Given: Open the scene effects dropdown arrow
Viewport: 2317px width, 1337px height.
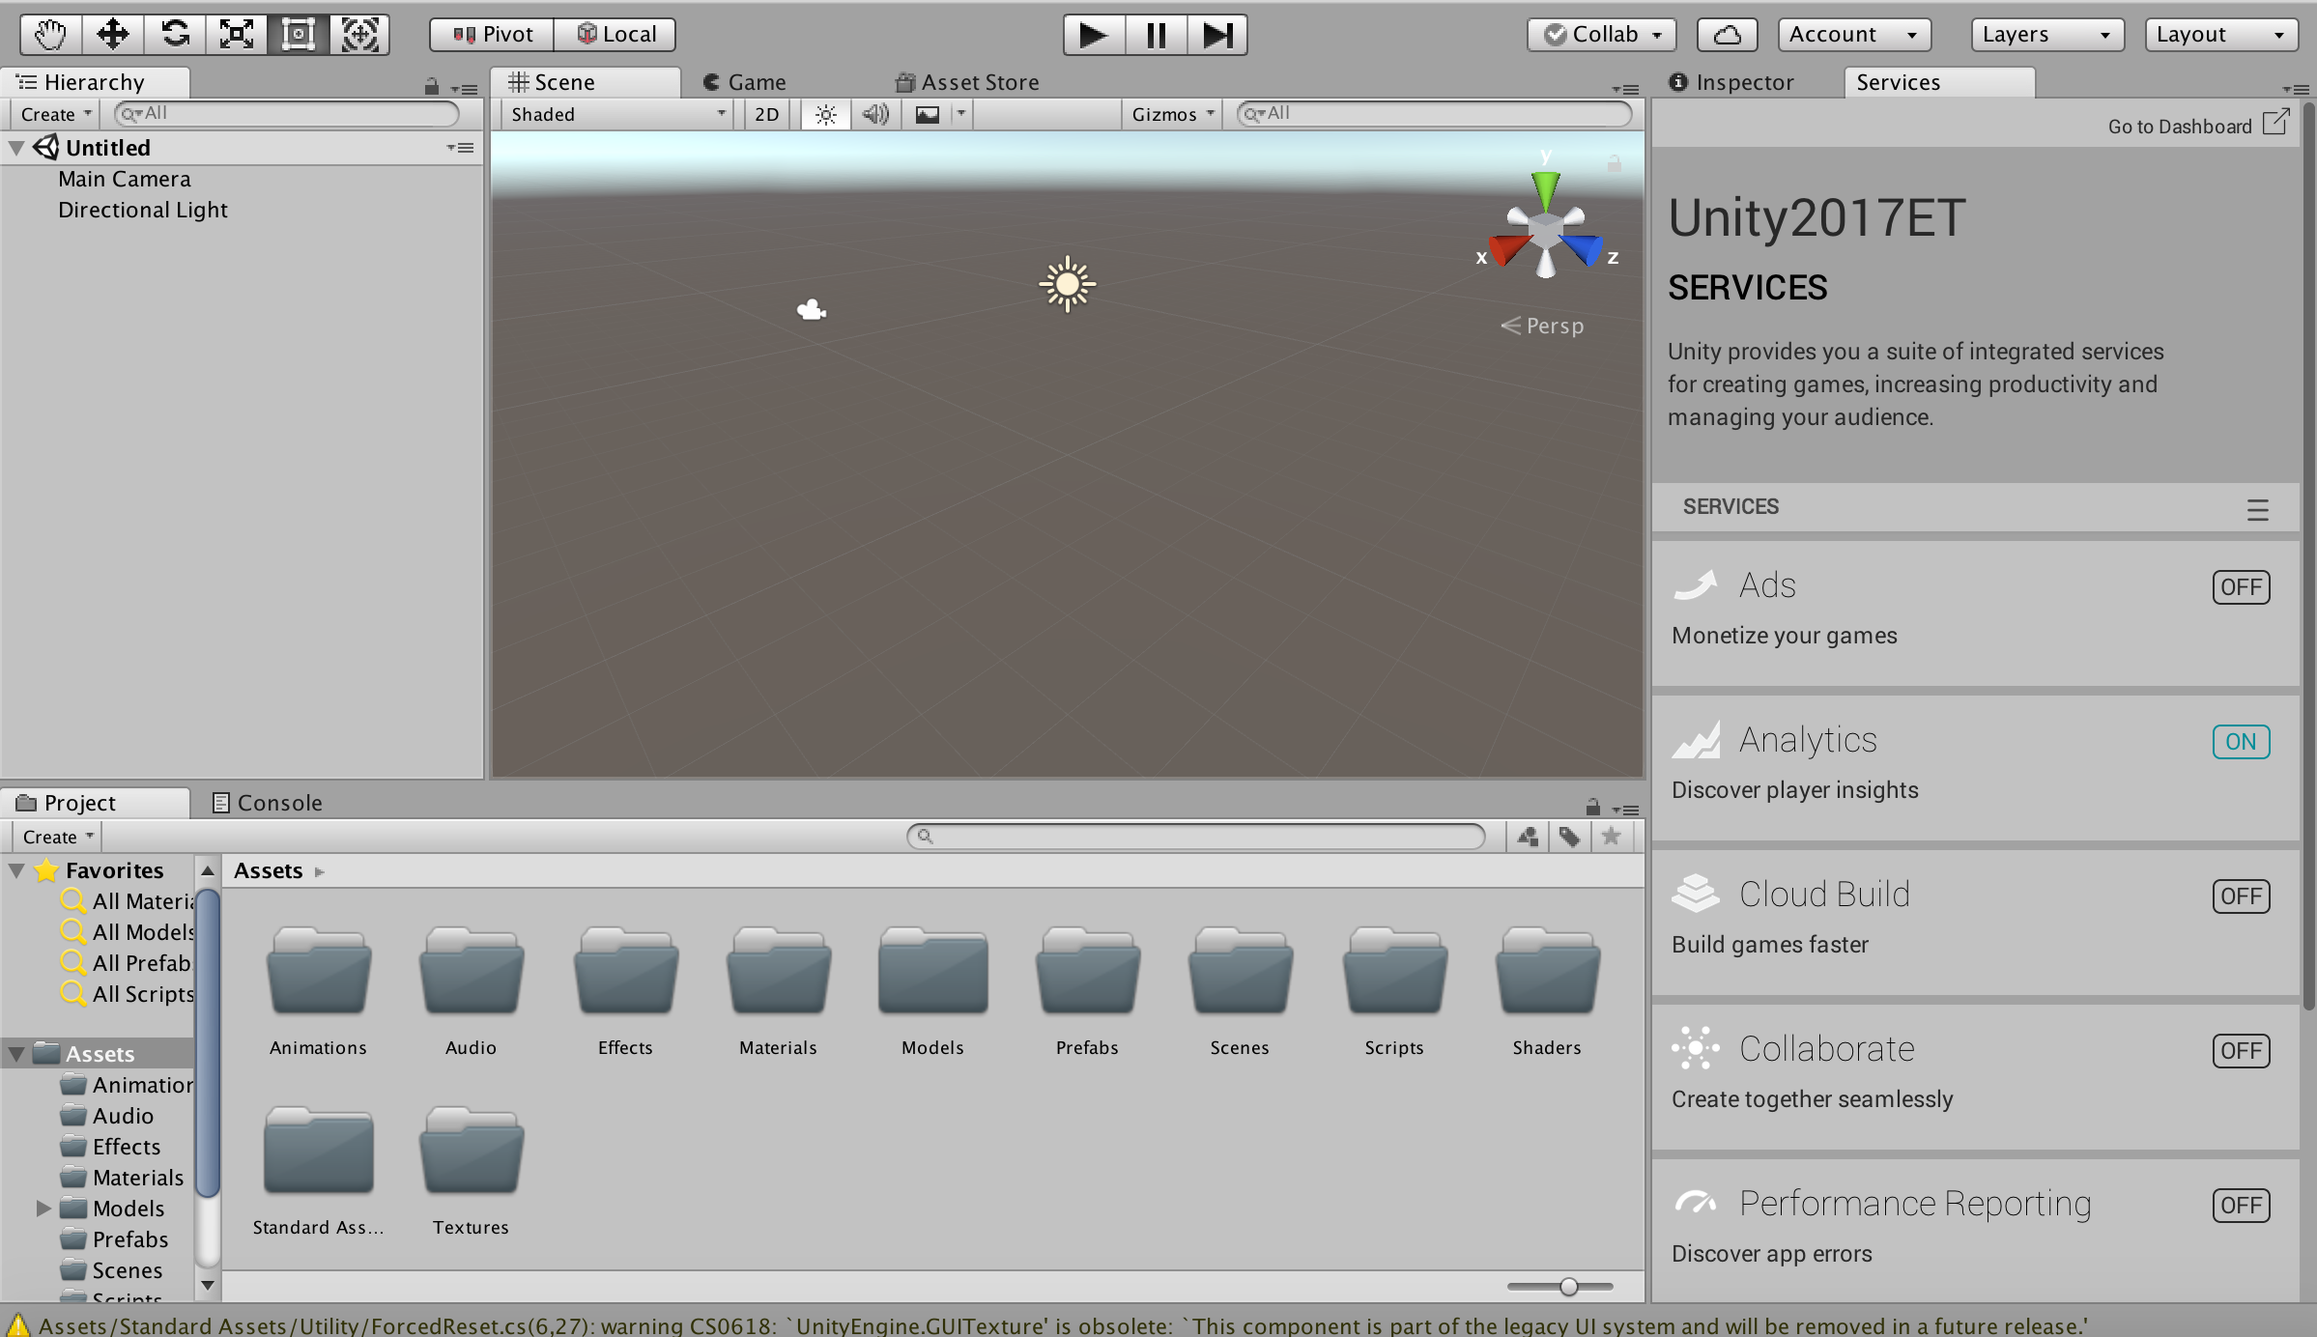Looking at the screenshot, I should [x=961, y=114].
